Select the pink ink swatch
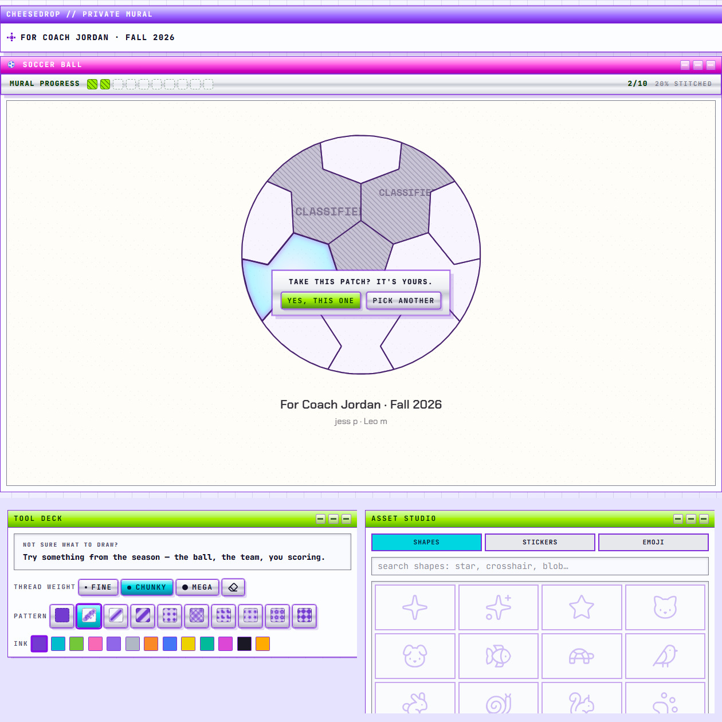Screen dimensions: 722x722 [x=95, y=643]
